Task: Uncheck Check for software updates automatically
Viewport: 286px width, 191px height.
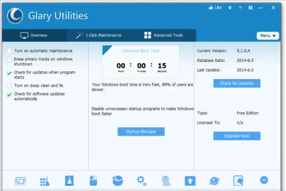Action: 9,94
